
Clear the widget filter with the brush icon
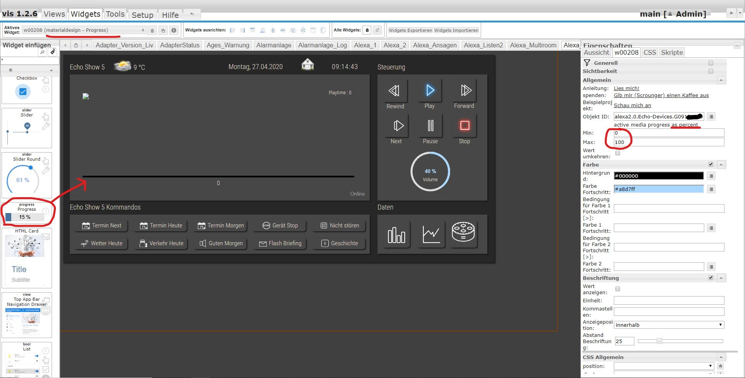click(x=53, y=52)
